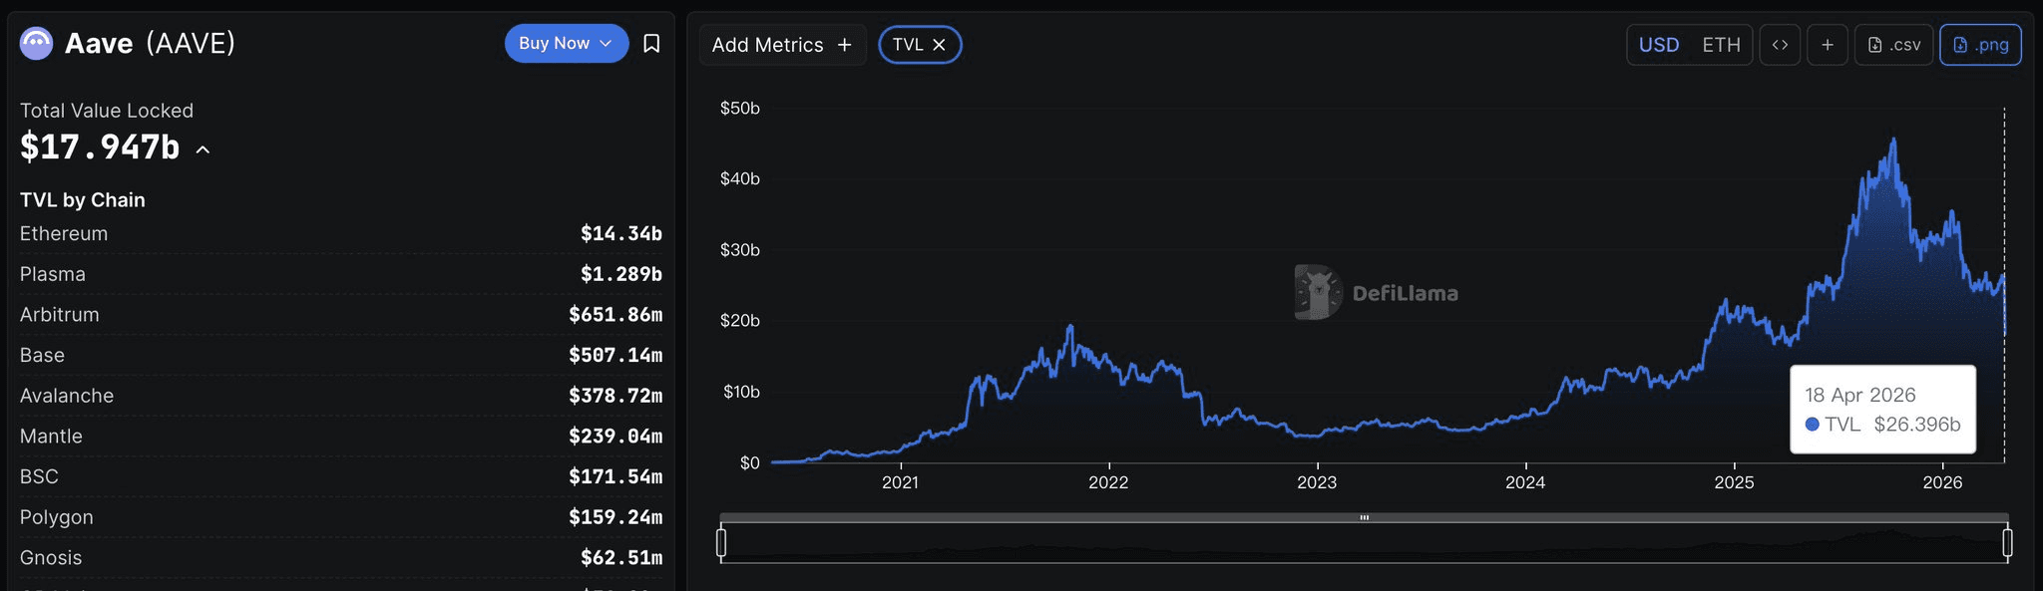Select the Ethereum chain row
The image size is (2043, 591).
(340, 233)
